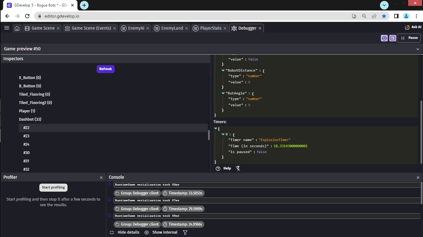Image resolution: width=423 pixels, height=237 pixels.
Task: Expand the Game preview #50 dropdown
Action: pos(417,49)
